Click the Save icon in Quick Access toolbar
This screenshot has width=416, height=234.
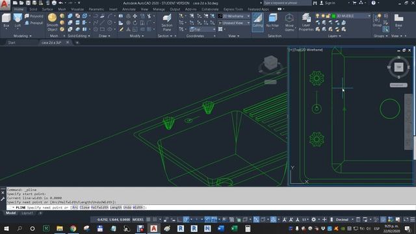pos(28,3)
